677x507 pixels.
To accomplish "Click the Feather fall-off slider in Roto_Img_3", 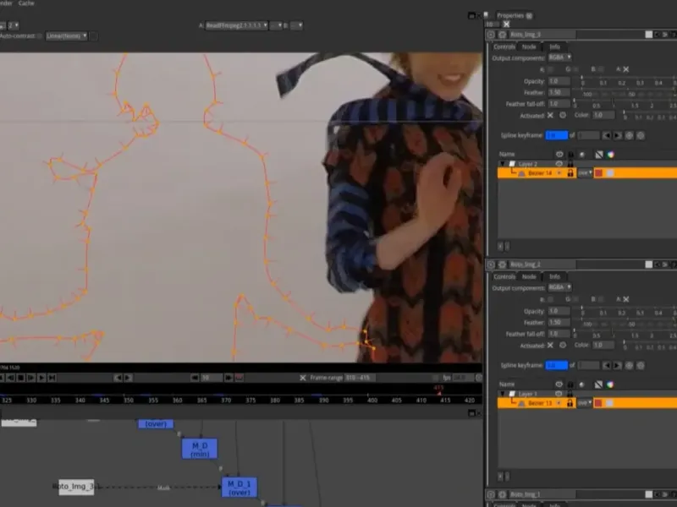I will click(625, 104).
